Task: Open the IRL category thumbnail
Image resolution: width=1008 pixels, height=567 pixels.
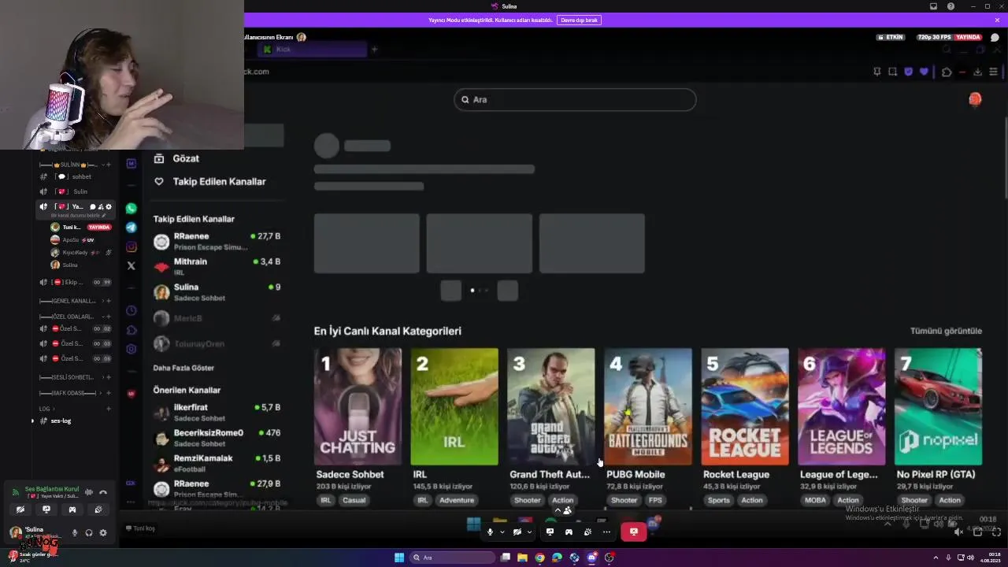Action: (454, 406)
